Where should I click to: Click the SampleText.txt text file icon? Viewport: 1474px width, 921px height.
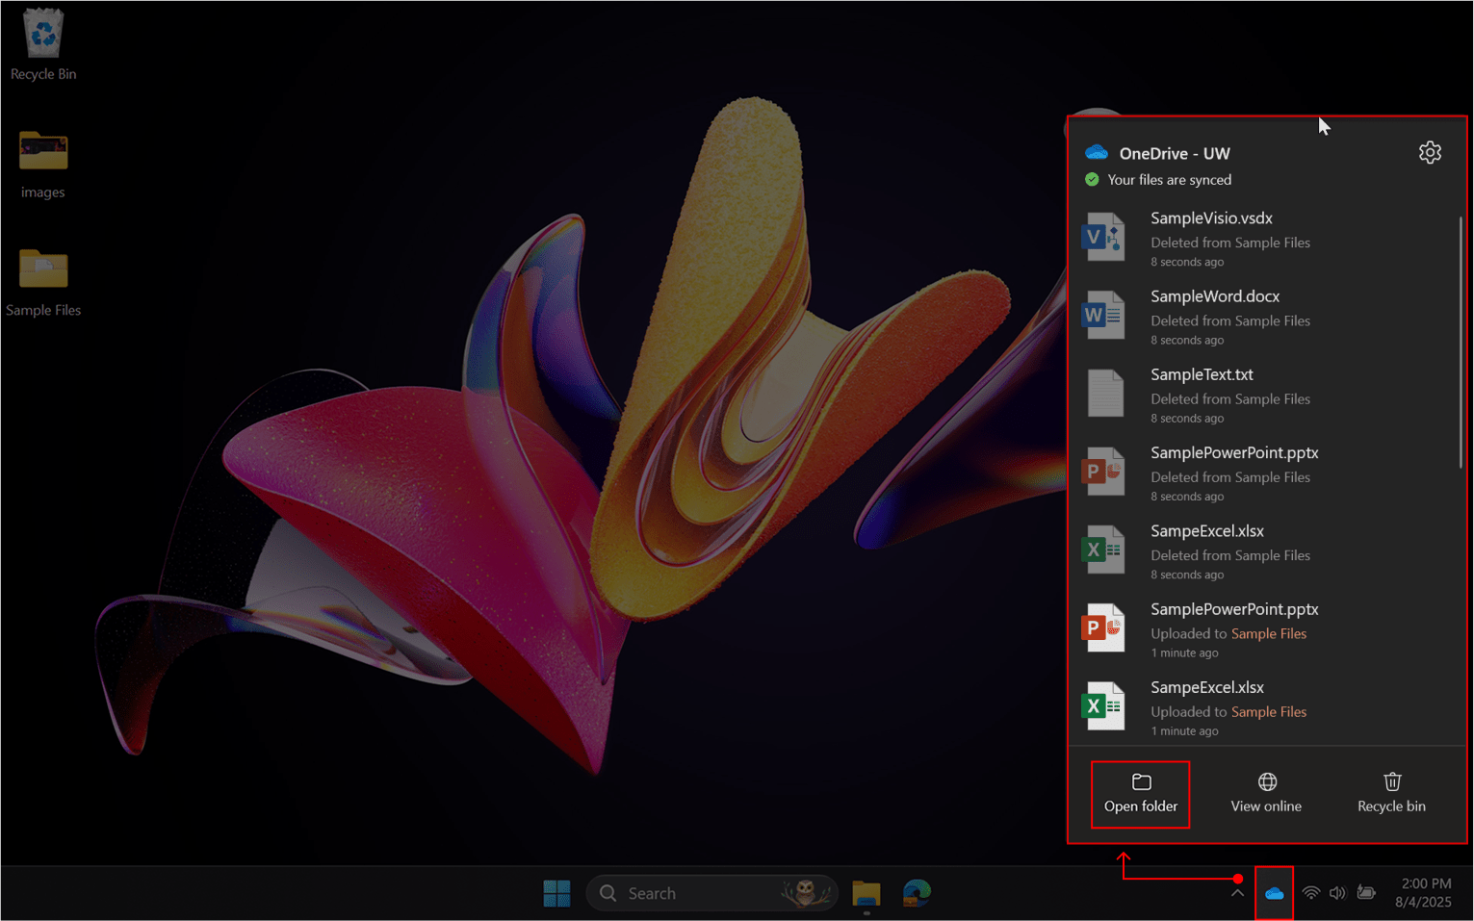point(1104,393)
